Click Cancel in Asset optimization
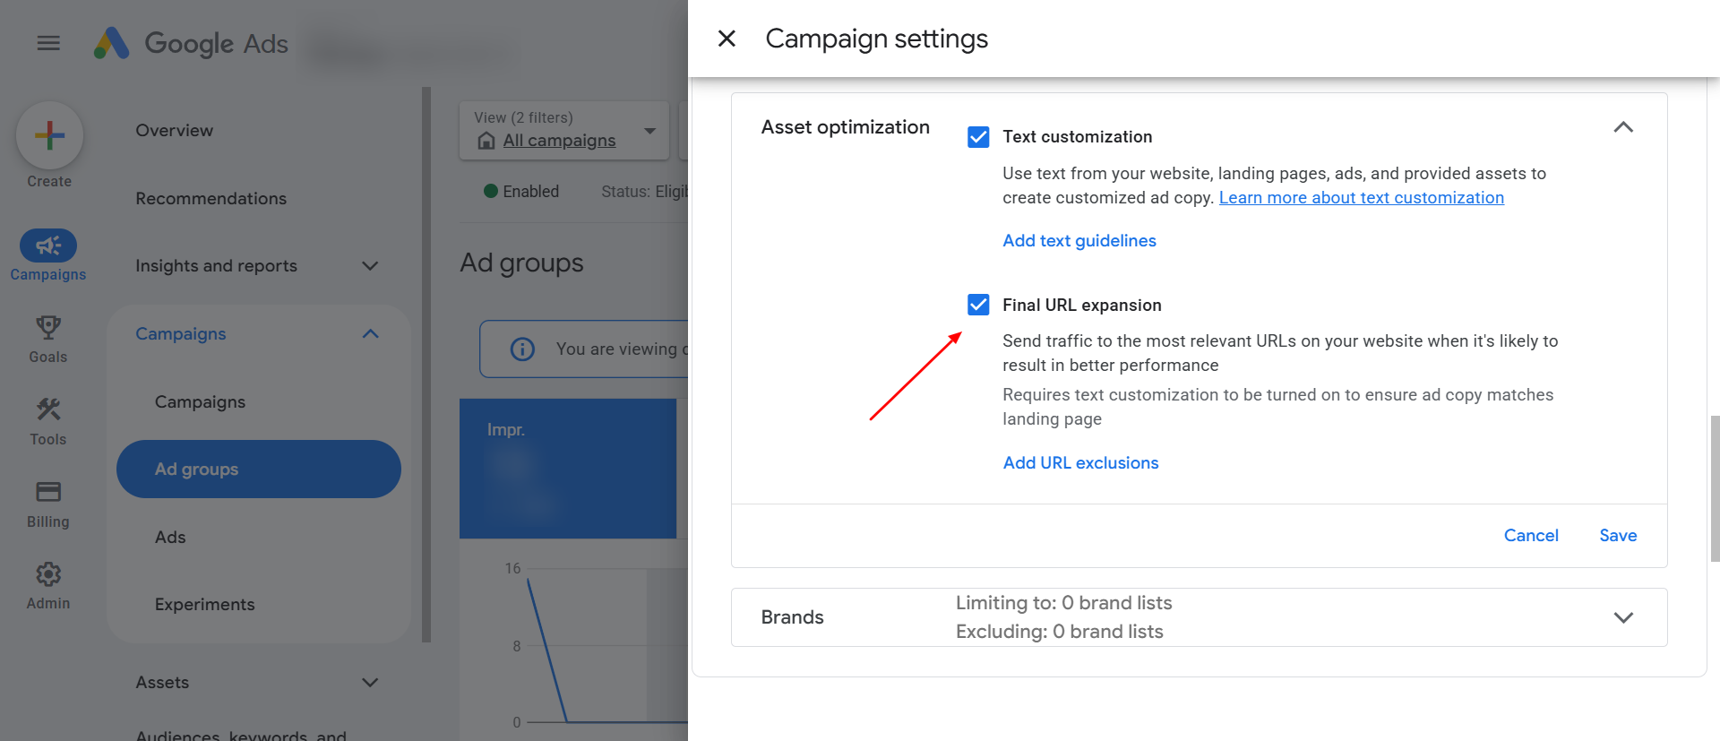Image resolution: width=1720 pixels, height=741 pixels. pyautogui.click(x=1530, y=536)
